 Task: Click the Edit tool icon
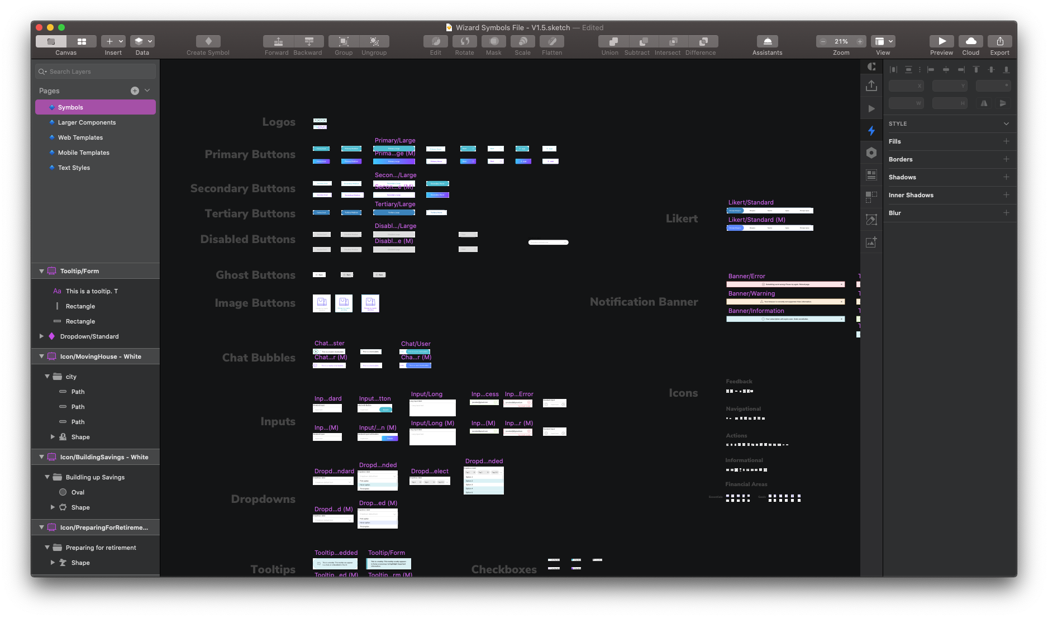pyautogui.click(x=436, y=41)
